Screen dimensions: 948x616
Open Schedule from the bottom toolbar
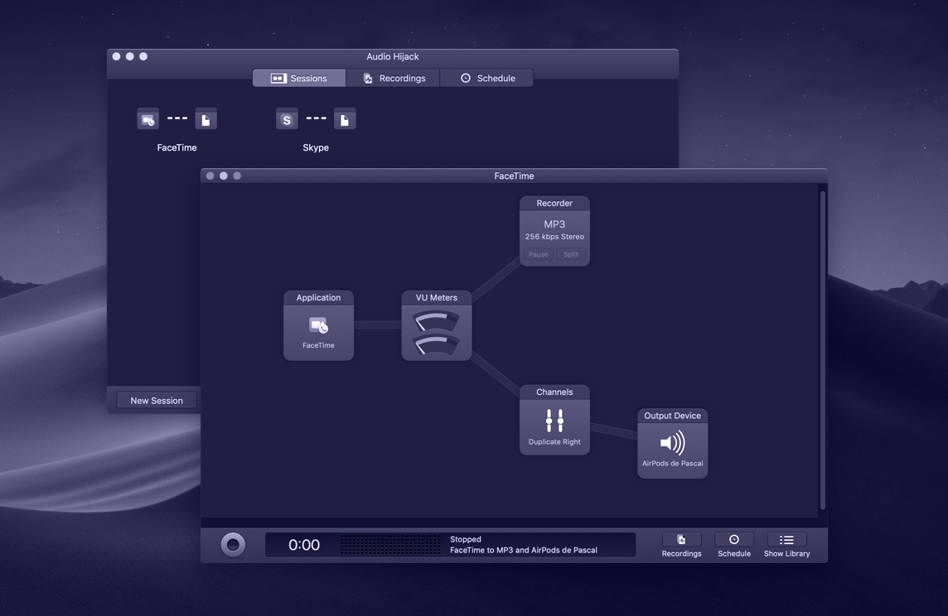pos(734,545)
